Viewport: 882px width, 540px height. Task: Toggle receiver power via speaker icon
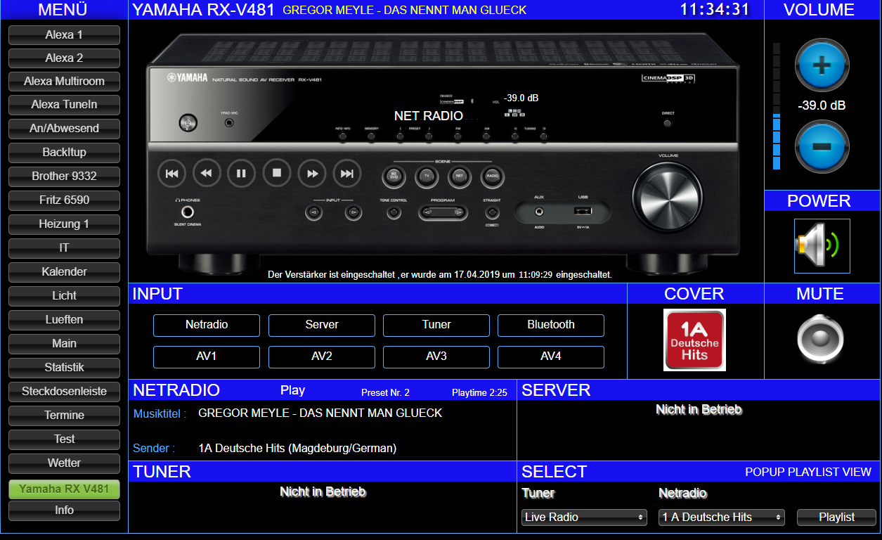822,245
